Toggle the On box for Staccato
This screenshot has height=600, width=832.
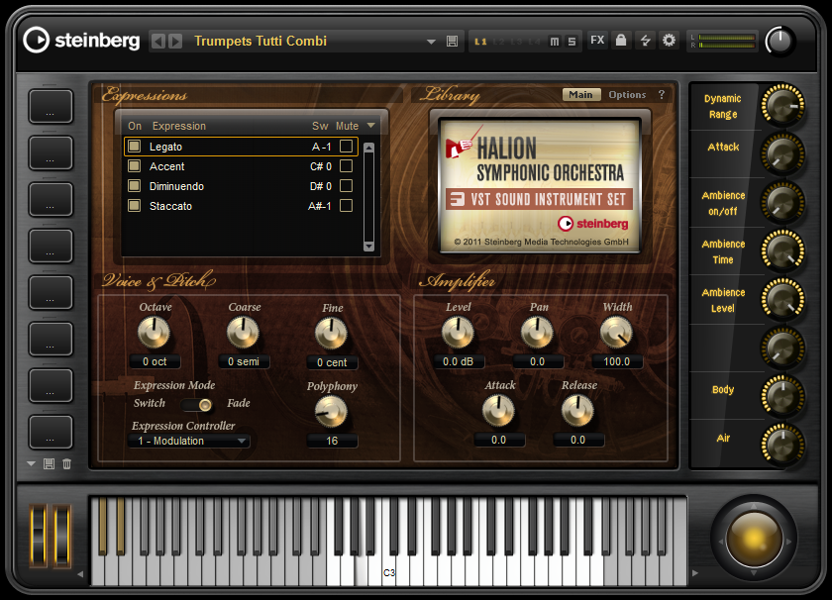tap(135, 205)
